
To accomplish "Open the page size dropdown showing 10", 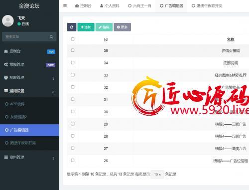I will 157,174.
